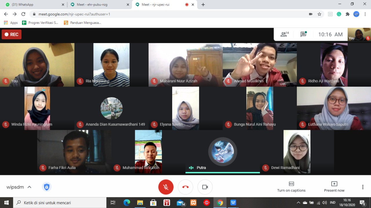Turn on captions

click(x=291, y=187)
